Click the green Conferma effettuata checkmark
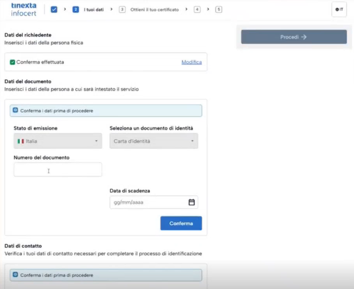 [x=13, y=62]
